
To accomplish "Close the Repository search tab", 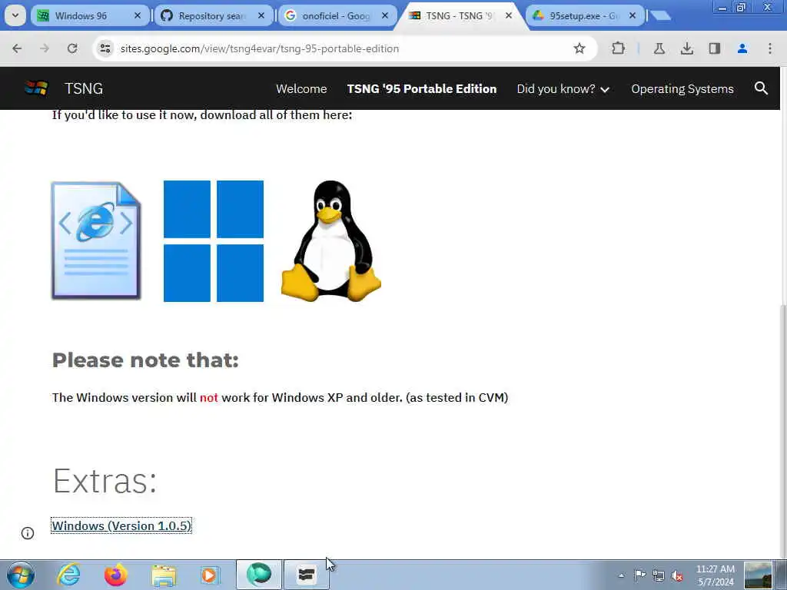I will pyautogui.click(x=261, y=15).
